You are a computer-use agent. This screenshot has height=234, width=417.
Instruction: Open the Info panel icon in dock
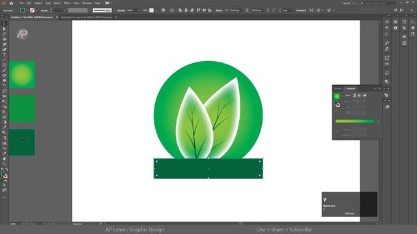[x=395, y=28]
